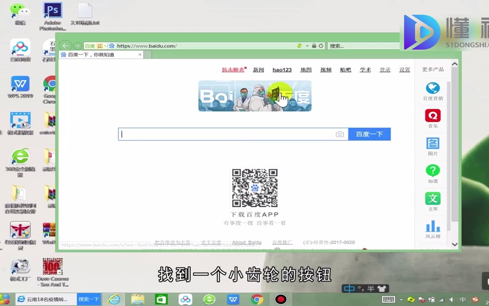
Task: Open the 贴吧 link
Action: [346, 70]
